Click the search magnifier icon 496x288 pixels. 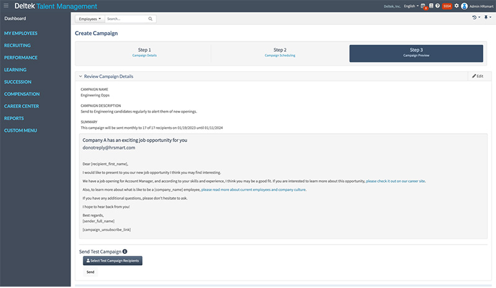[150, 19]
